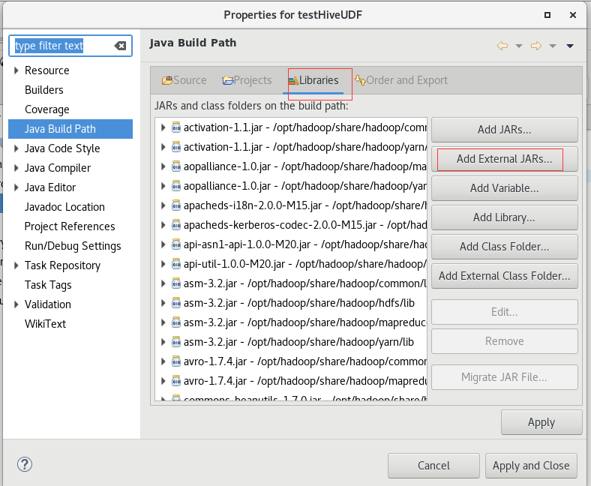Expand the Validation node
The image size is (591, 486).
[16, 304]
